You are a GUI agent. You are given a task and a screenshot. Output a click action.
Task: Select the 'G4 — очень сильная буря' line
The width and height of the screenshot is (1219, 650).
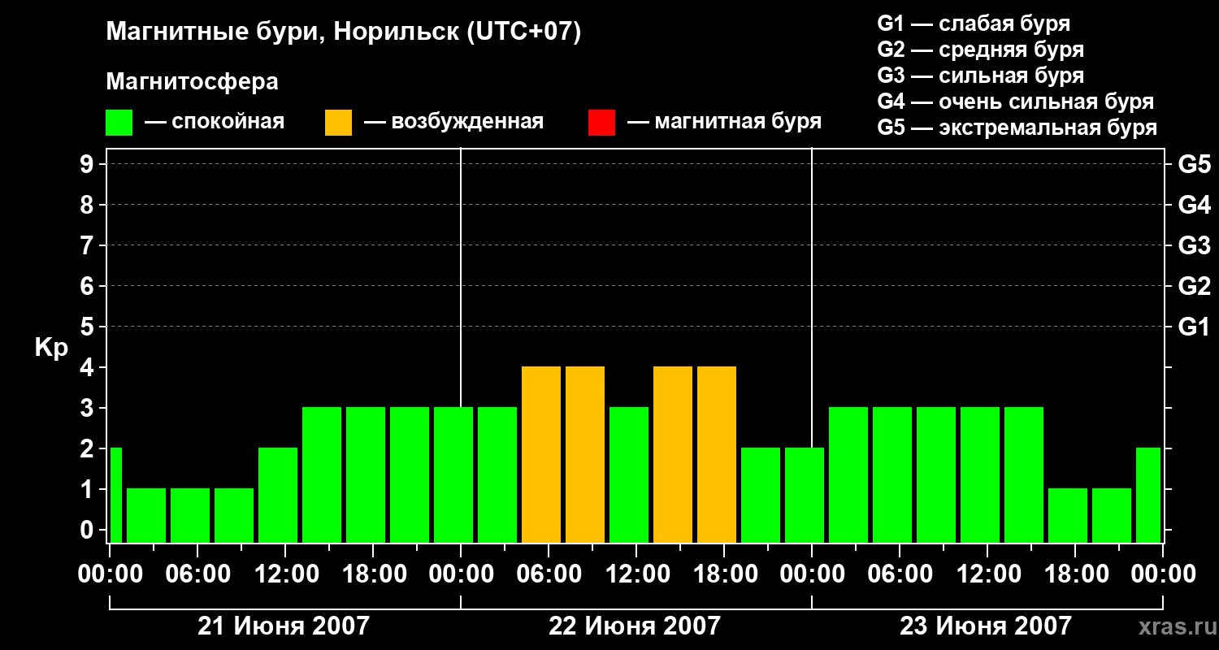(x=1016, y=102)
